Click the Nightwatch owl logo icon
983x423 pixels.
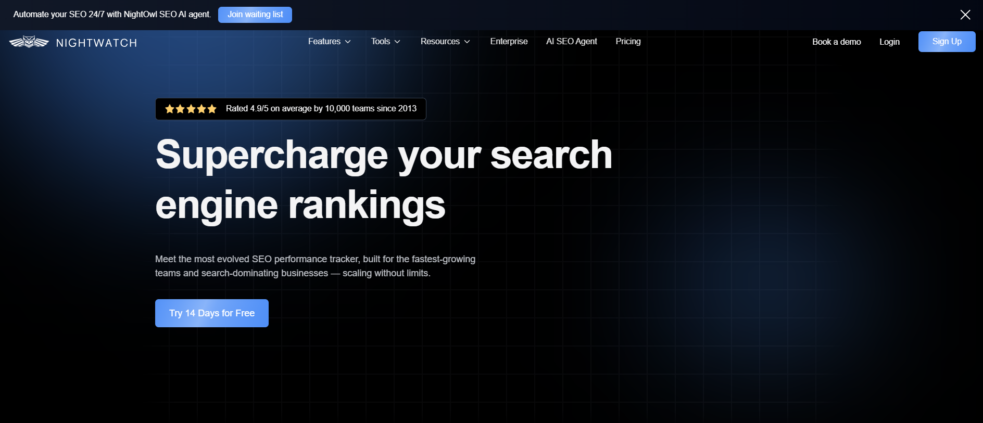coord(29,42)
